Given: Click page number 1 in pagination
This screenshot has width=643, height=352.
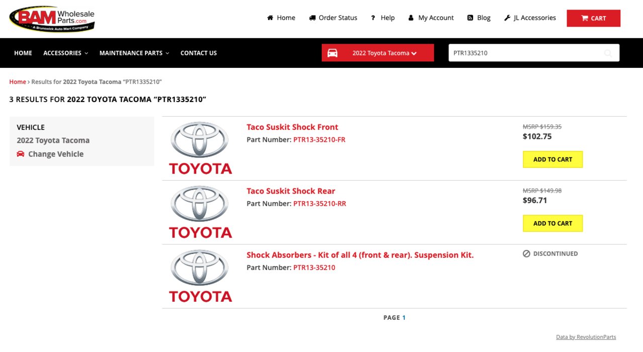Looking at the screenshot, I should pos(404,318).
